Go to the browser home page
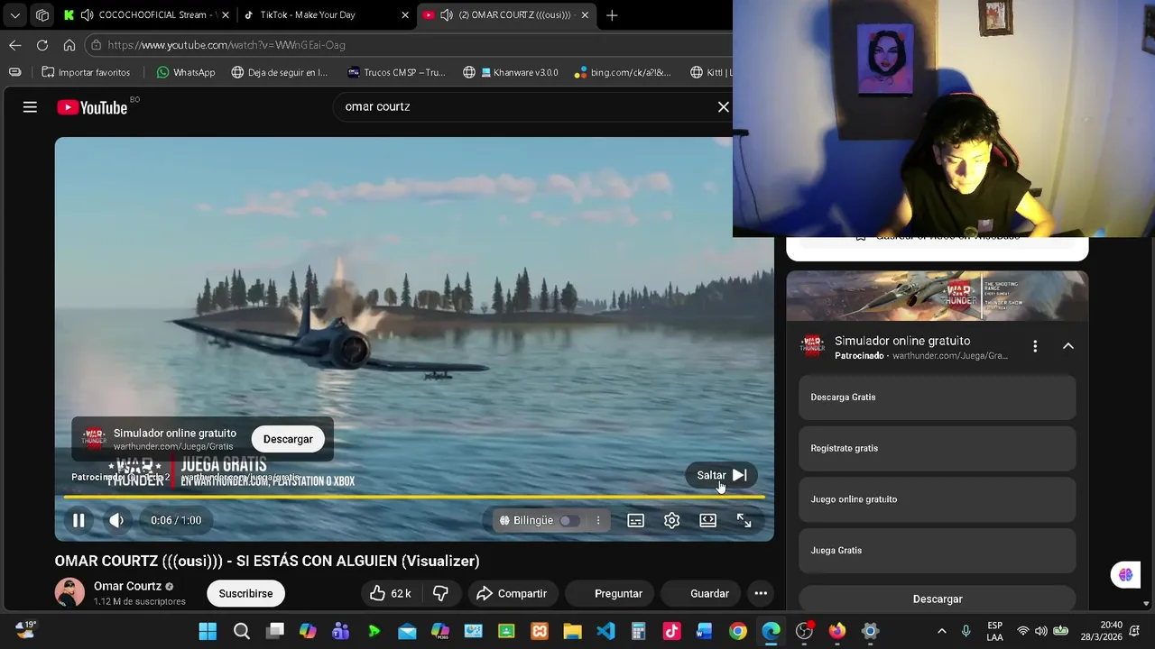This screenshot has width=1155, height=649. pos(69,45)
